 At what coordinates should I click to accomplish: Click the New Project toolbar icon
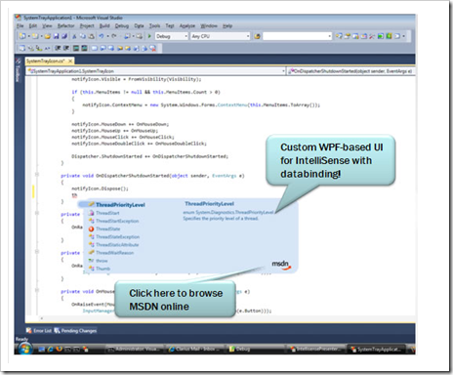(x=22, y=36)
